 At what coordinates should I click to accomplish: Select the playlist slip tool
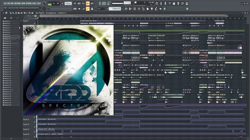pyautogui.click(x=22, y=13)
